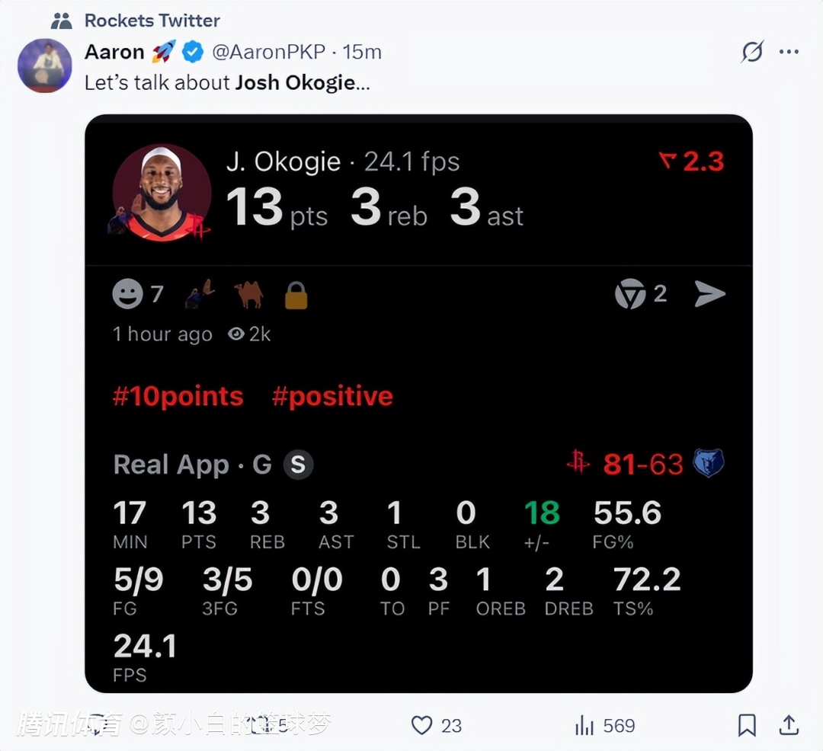Screen dimensions: 823x751
Task: Click the 15m tweet timestamp
Action: tap(362, 52)
